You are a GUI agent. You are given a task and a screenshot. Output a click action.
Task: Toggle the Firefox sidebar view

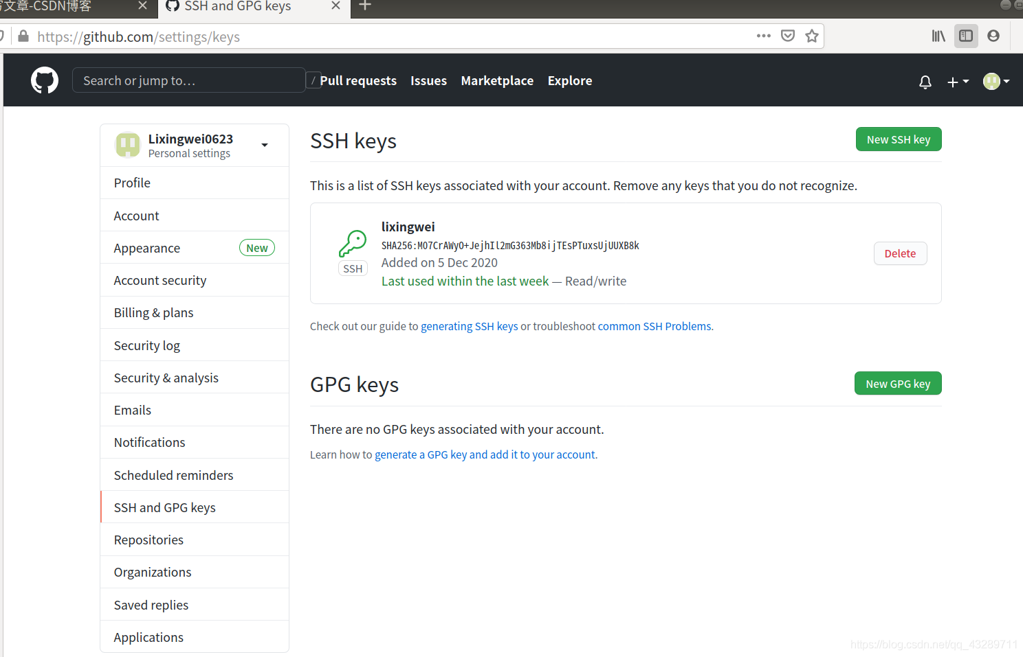pyautogui.click(x=966, y=36)
